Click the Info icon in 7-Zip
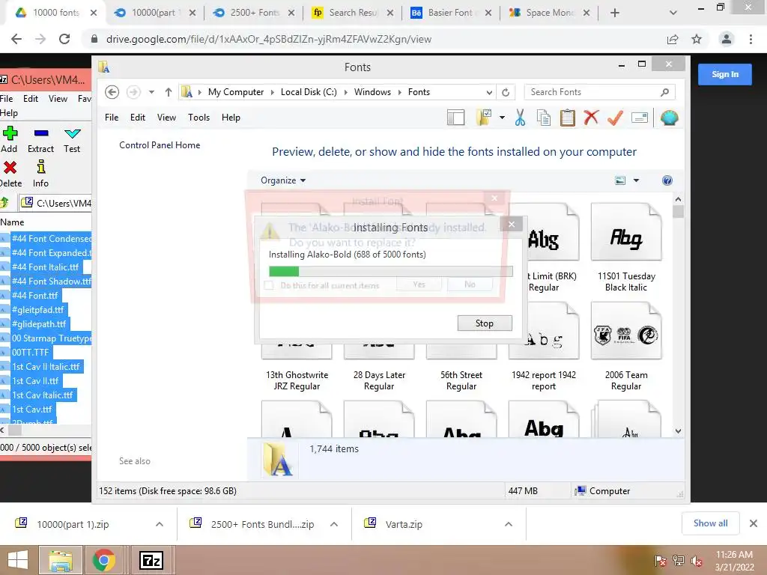This screenshot has width=767, height=575. [41, 167]
